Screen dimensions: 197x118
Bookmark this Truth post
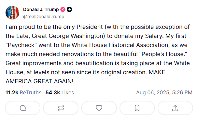pyautogui.click(x=137, y=108)
